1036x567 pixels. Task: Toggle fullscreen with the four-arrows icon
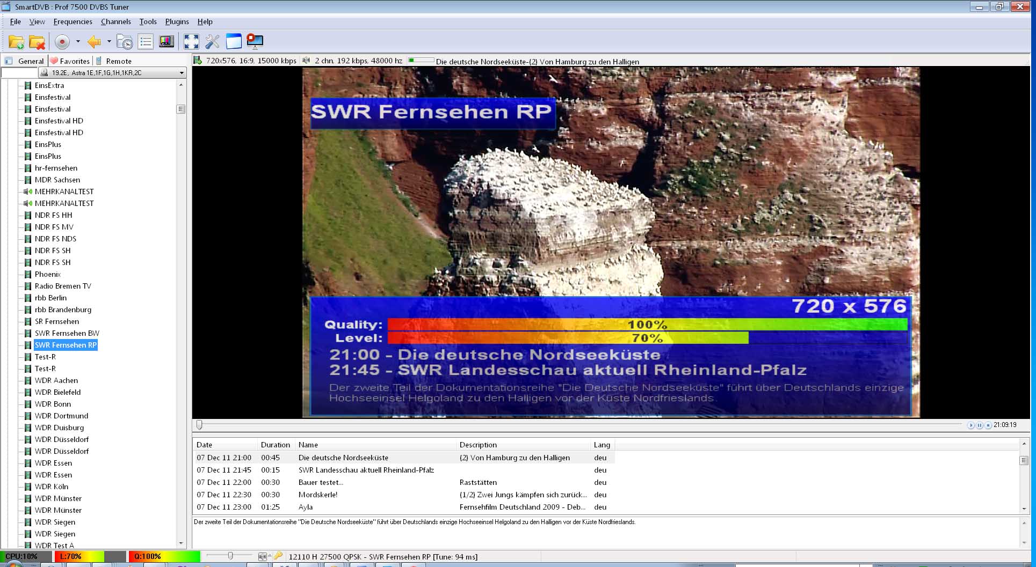click(x=191, y=42)
